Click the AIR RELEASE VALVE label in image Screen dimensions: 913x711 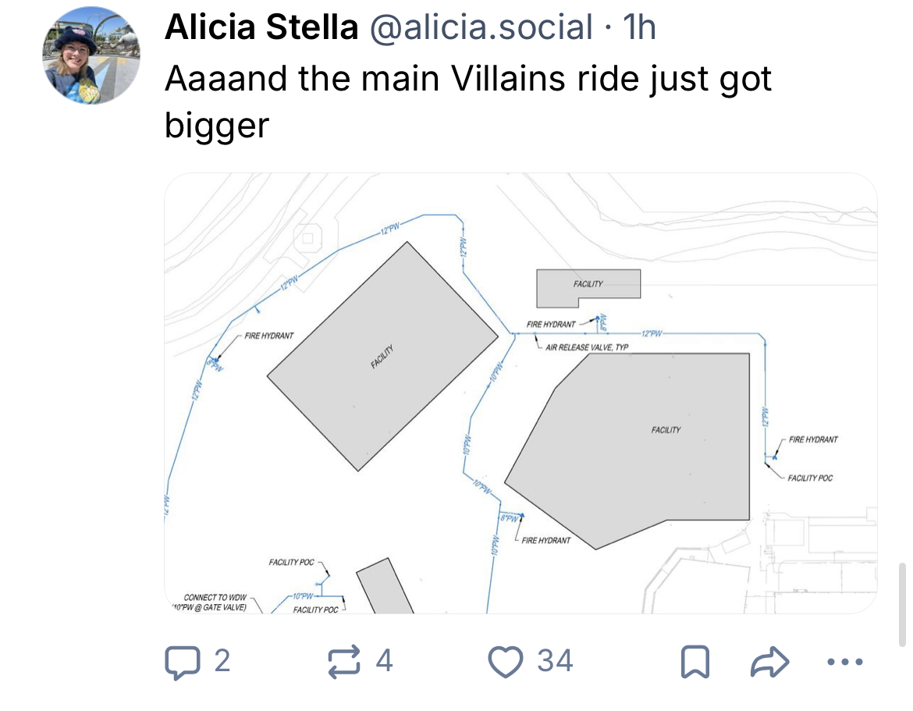click(x=587, y=348)
